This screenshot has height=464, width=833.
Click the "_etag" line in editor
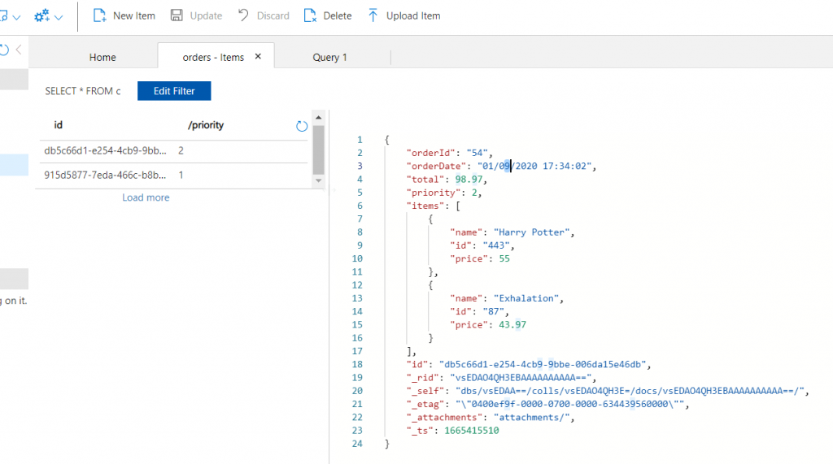[x=547, y=404]
